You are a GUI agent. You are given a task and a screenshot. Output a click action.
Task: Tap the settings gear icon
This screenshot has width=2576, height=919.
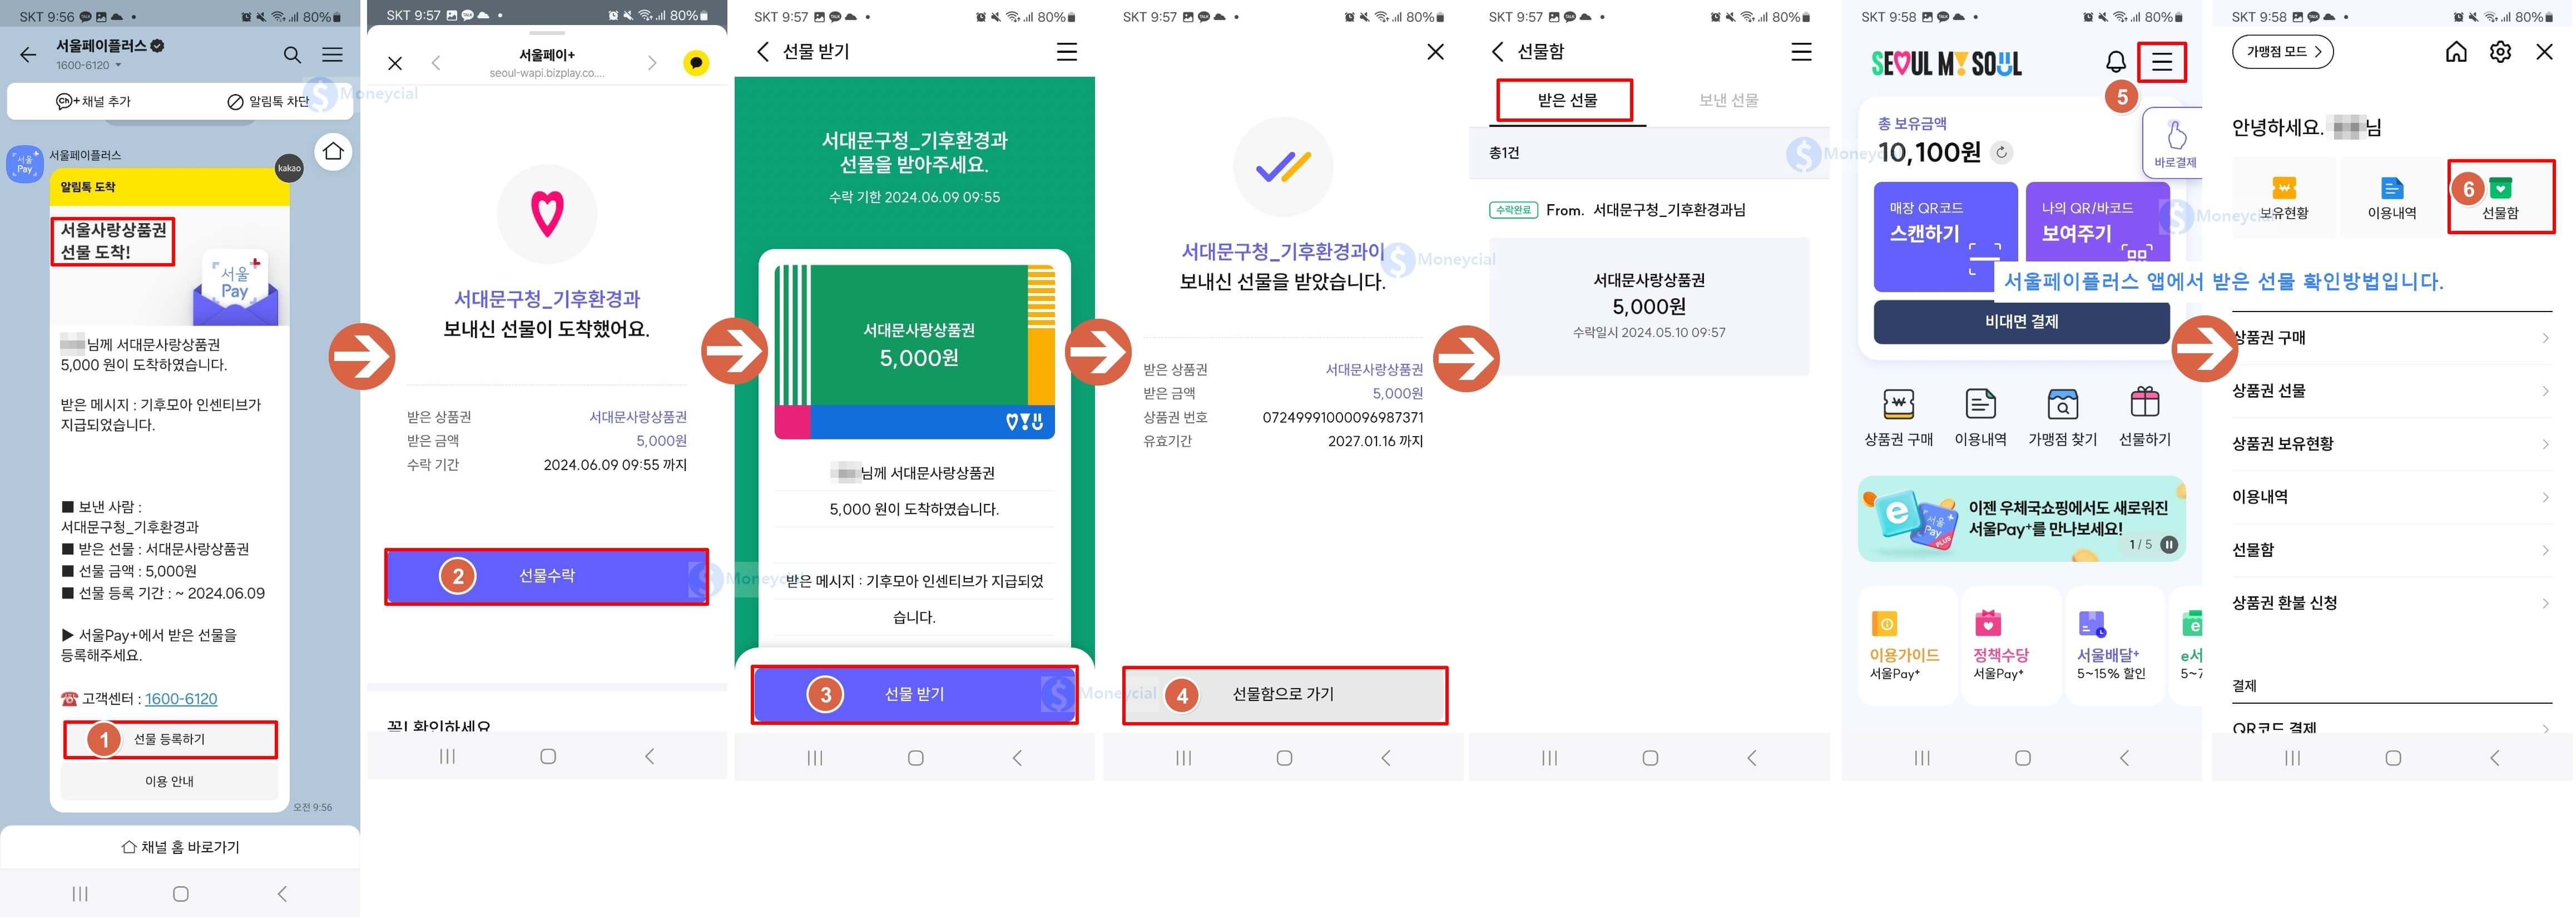(2500, 52)
